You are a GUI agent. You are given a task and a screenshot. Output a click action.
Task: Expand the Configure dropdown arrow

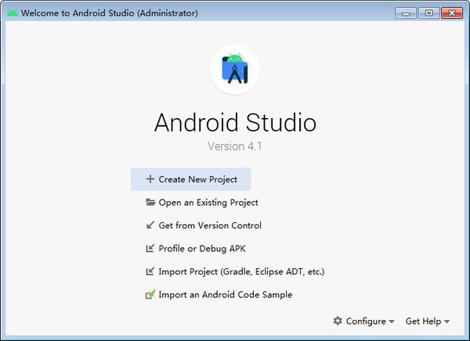pyautogui.click(x=392, y=321)
